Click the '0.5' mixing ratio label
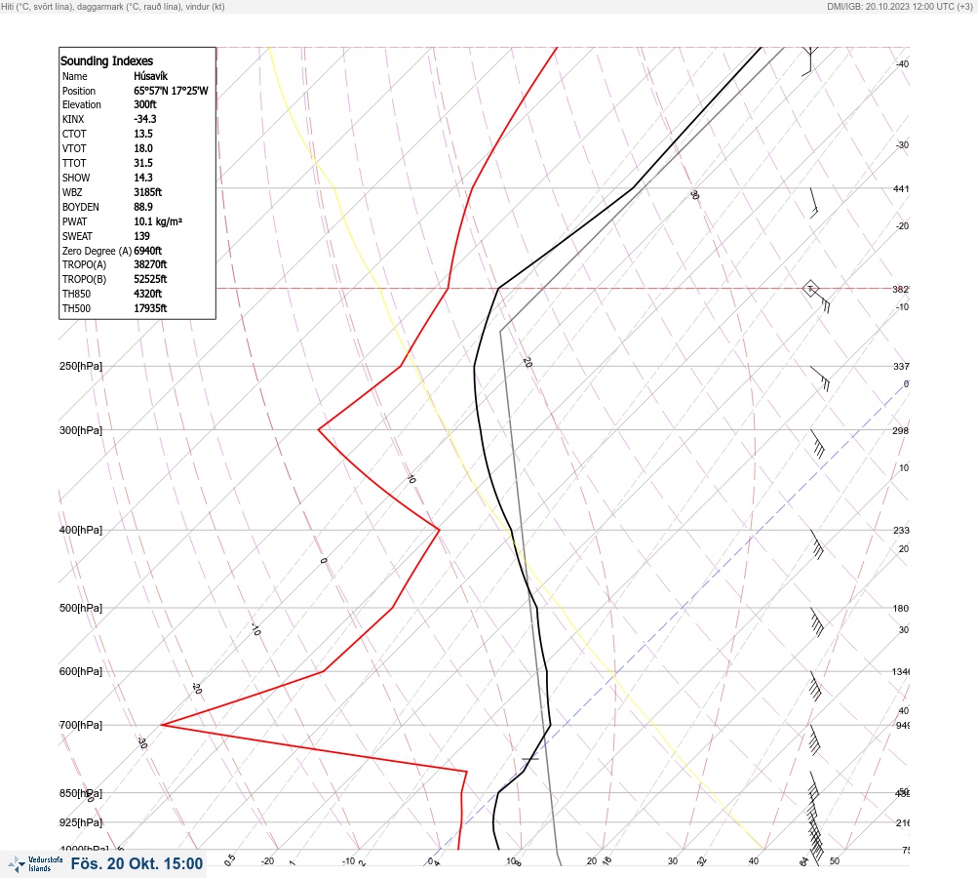 [x=230, y=859]
